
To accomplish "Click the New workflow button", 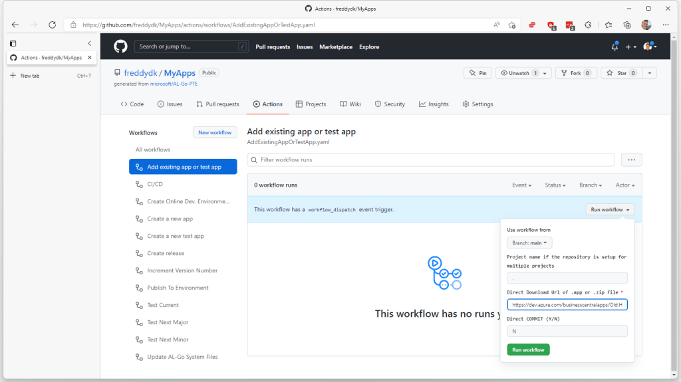I will click(215, 132).
